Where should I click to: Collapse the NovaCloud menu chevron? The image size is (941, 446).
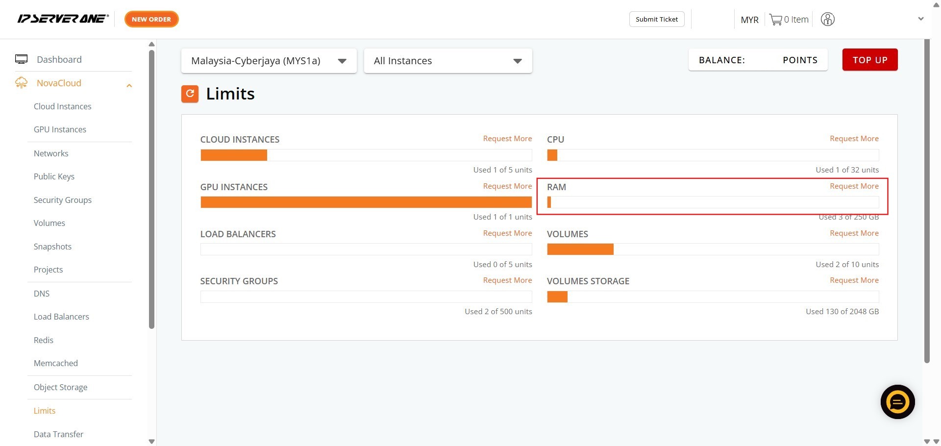[129, 86]
